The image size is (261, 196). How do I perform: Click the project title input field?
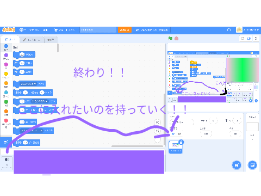[x=98, y=30]
